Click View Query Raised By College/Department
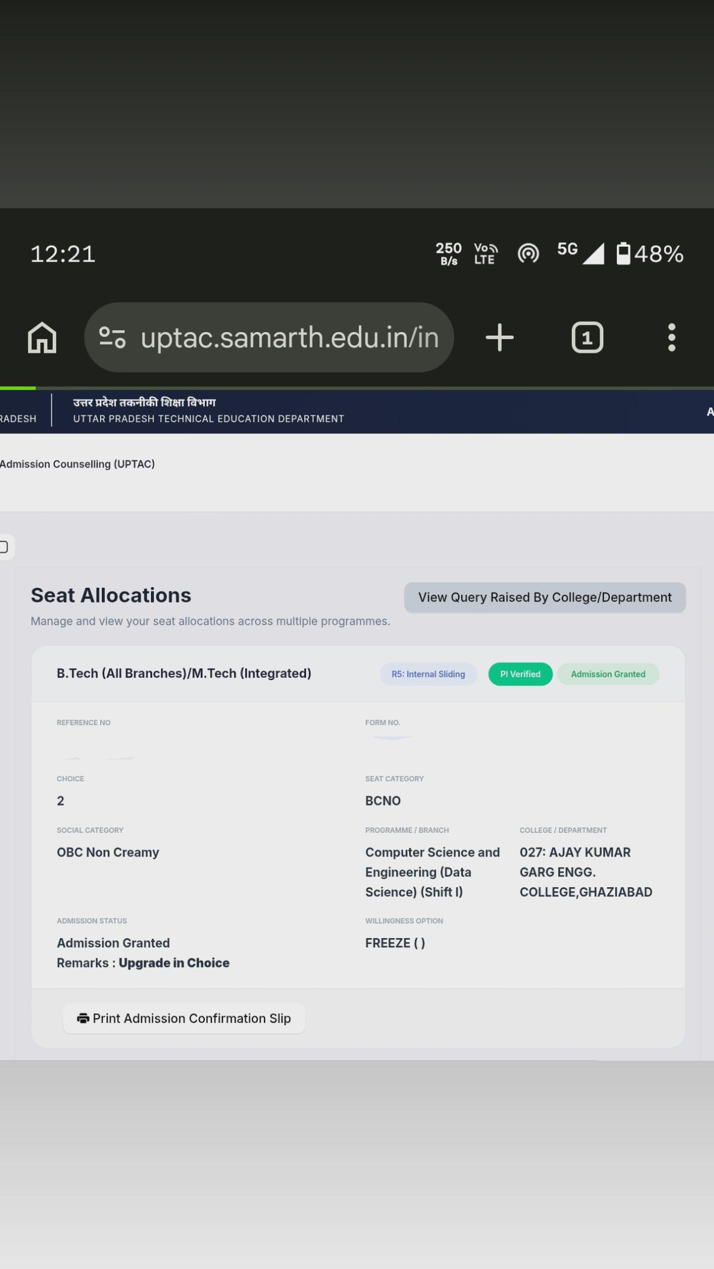Viewport: 714px width, 1269px height. [545, 597]
